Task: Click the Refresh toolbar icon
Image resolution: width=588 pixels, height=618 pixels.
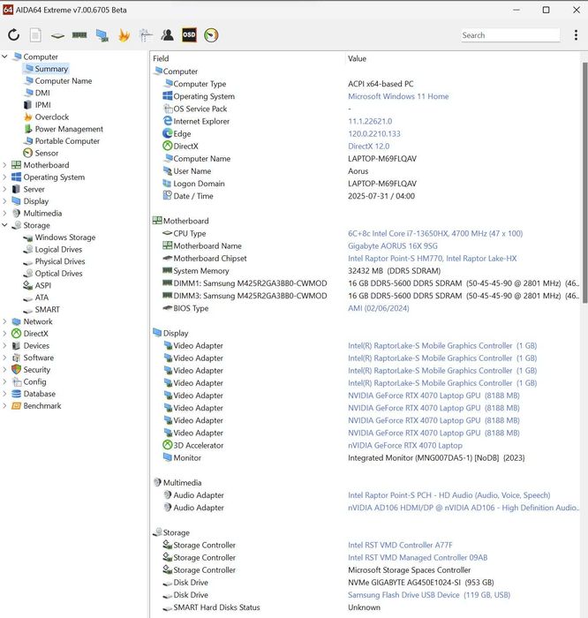Action: tap(14, 35)
